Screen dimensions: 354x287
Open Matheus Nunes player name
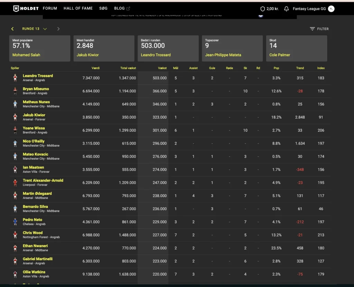pyautogui.click(x=36, y=102)
